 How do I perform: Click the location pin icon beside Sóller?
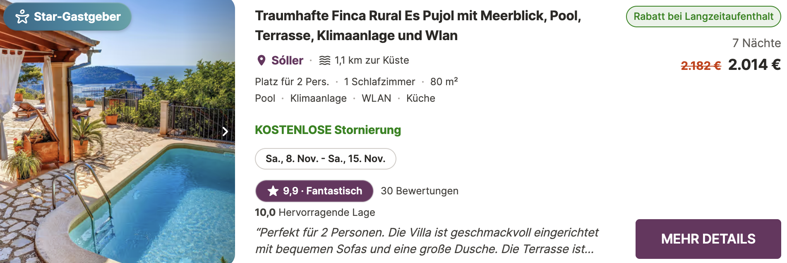pos(262,60)
